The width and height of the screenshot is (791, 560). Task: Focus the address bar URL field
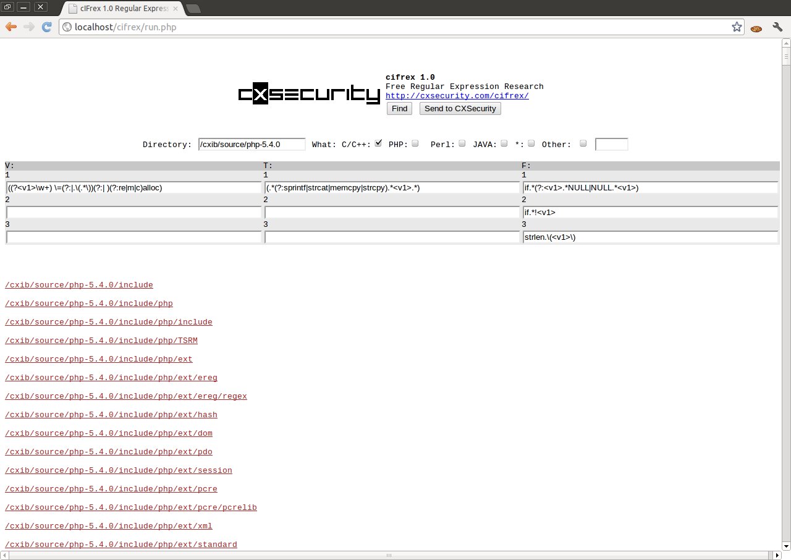point(395,27)
